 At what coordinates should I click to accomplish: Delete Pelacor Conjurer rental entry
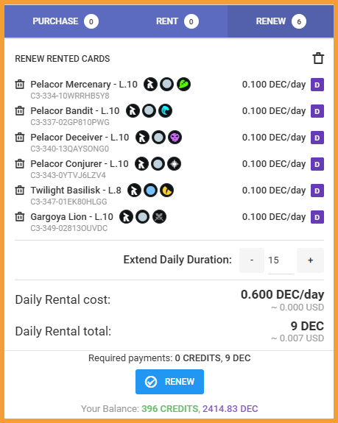[20, 163]
